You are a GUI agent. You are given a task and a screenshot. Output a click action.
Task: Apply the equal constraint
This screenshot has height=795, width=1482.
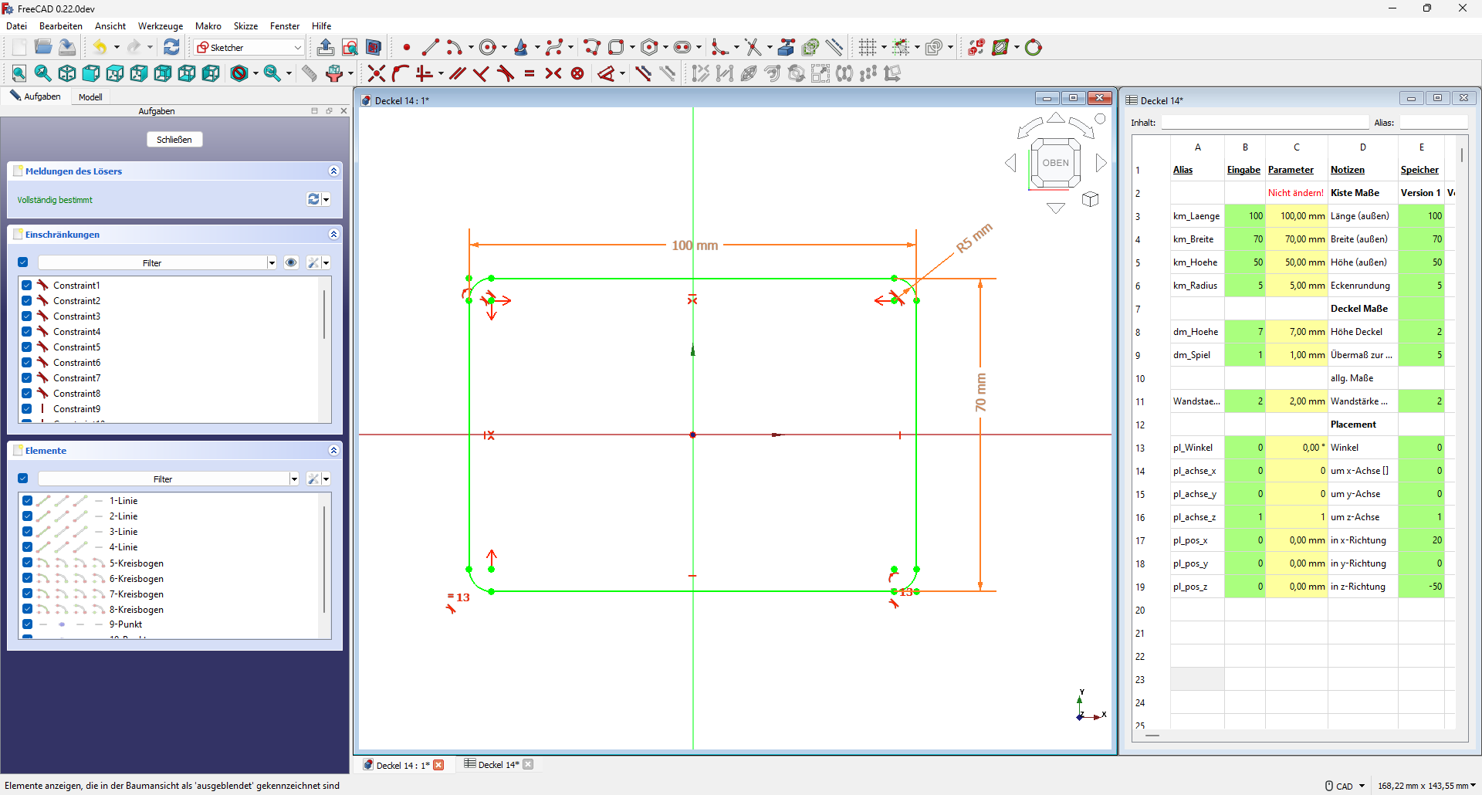(x=530, y=73)
